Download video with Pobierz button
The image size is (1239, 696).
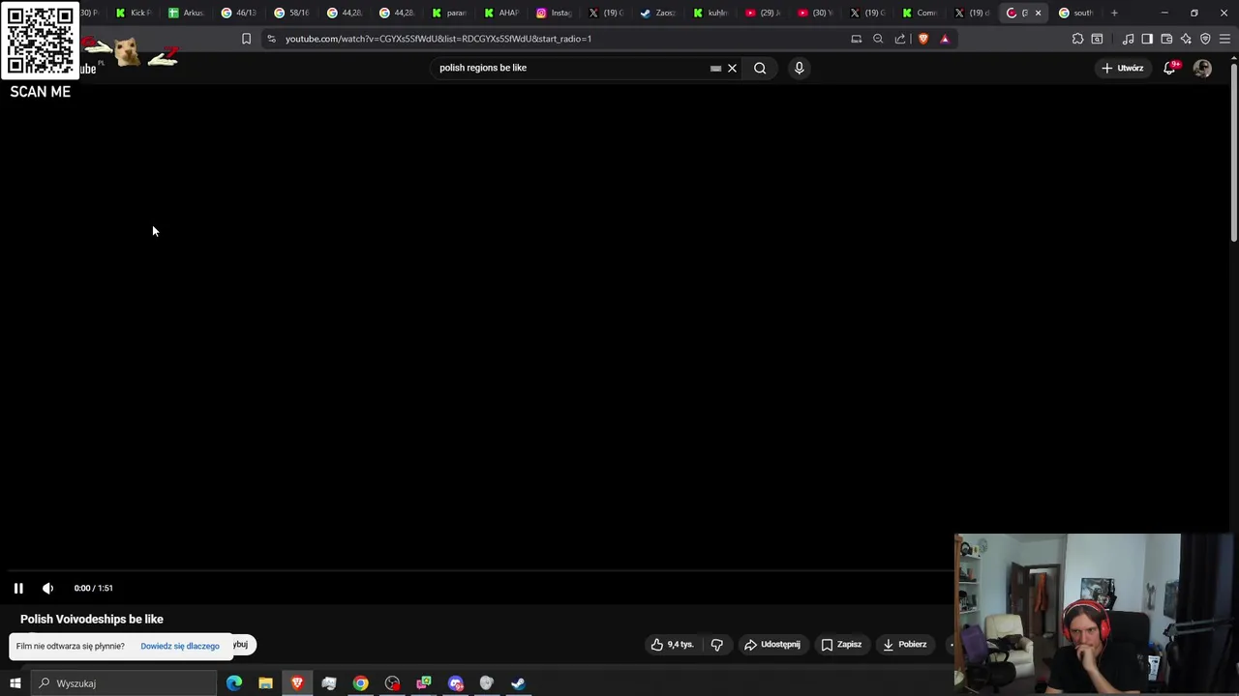pyautogui.click(x=904, y=645)
